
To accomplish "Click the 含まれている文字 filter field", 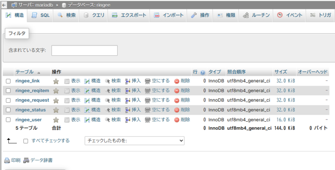I will click(x=84, y=50).
